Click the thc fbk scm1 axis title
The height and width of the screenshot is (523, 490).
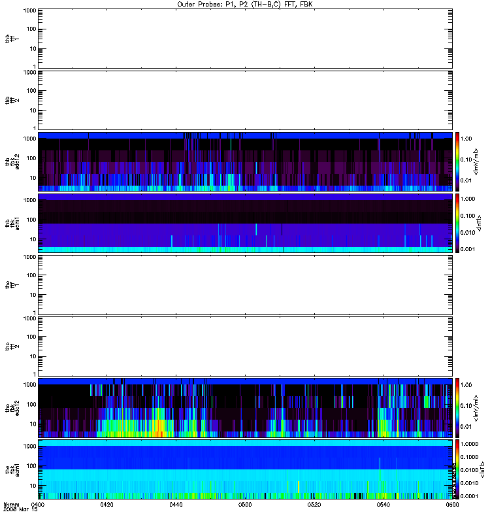coord(12,469)
